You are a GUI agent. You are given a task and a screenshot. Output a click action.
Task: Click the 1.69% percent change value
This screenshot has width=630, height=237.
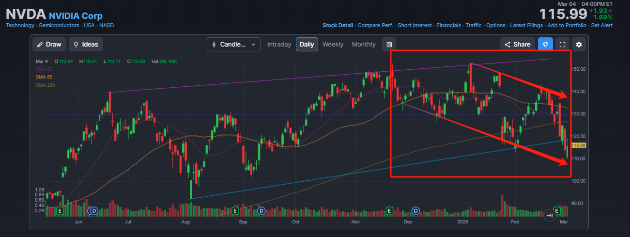tap(603, 17)
